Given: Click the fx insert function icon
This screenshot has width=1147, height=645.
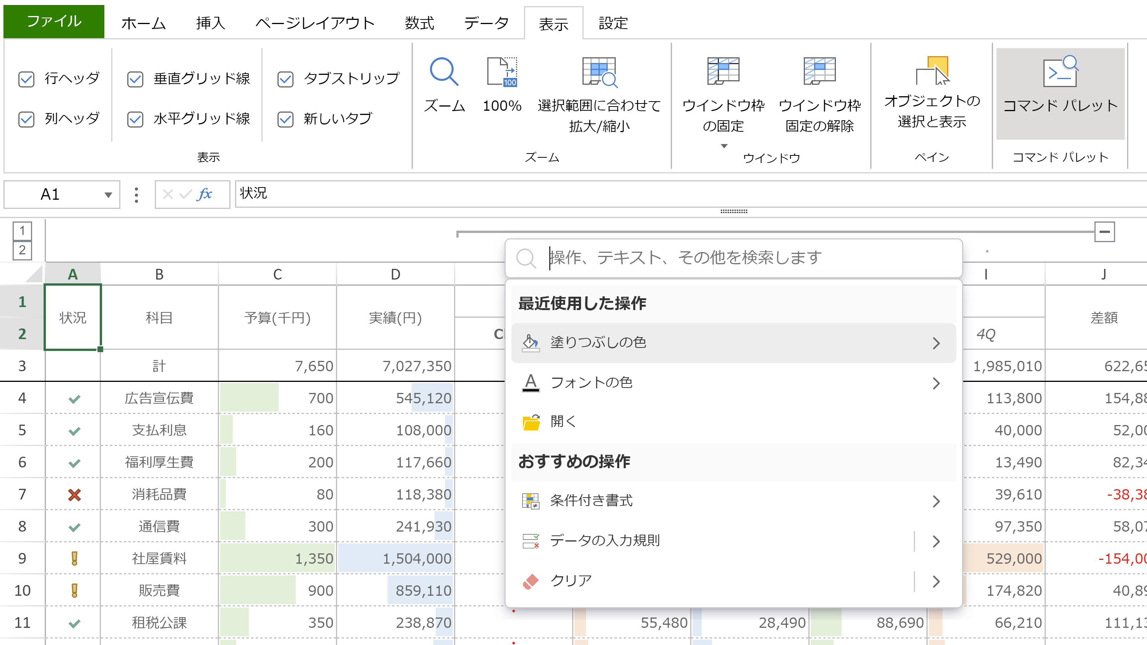Looking at the screenshot, I should [204, 194].
